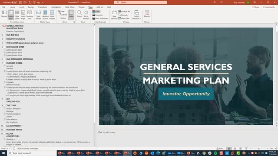Select INDUSTRY OUTLOOK in outline

(x=16, y=39)
